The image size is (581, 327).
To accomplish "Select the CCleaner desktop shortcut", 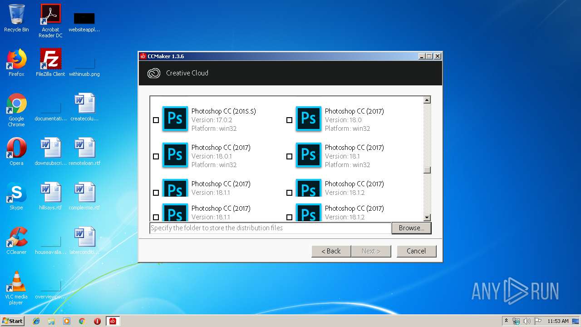I will tap(16, 241).
